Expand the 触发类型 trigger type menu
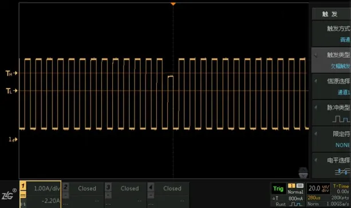The width and height of the screenshot is (351, 208). (331, 60)
